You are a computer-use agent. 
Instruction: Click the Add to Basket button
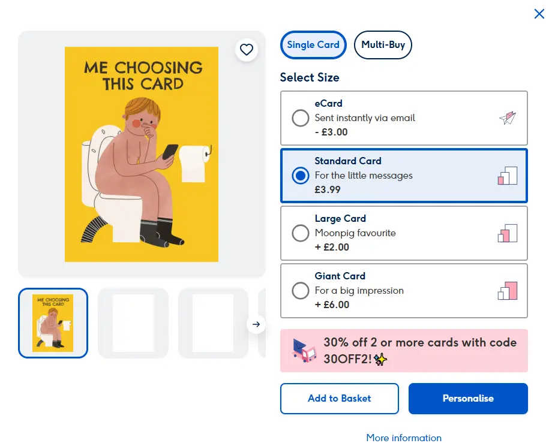click(339, 398)
